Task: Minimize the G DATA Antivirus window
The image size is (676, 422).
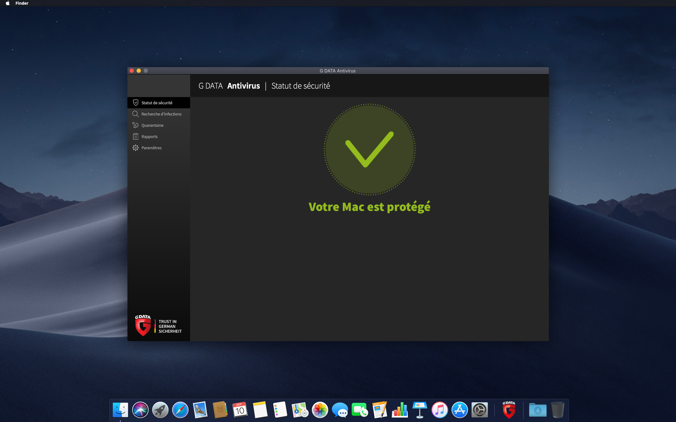Action: point(139,71)
